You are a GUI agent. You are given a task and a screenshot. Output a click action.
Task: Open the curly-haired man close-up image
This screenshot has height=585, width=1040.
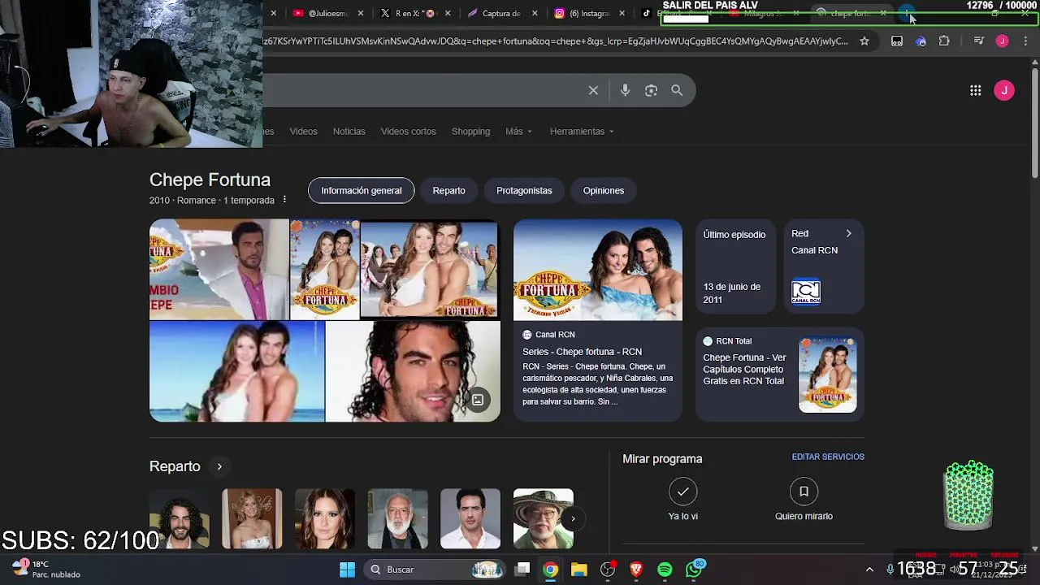tap(413, 371)
